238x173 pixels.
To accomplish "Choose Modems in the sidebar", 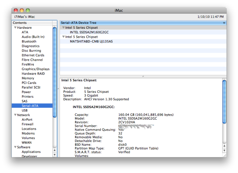I will click(x=28, y=133).
